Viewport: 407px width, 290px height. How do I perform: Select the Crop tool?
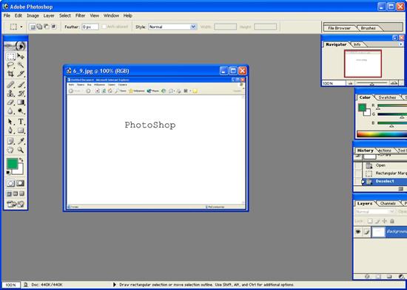click(10, 74)
